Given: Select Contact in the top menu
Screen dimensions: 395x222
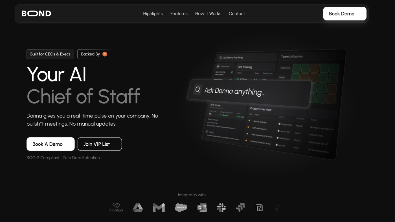Looking at the screenshot, I should (237, 14).
